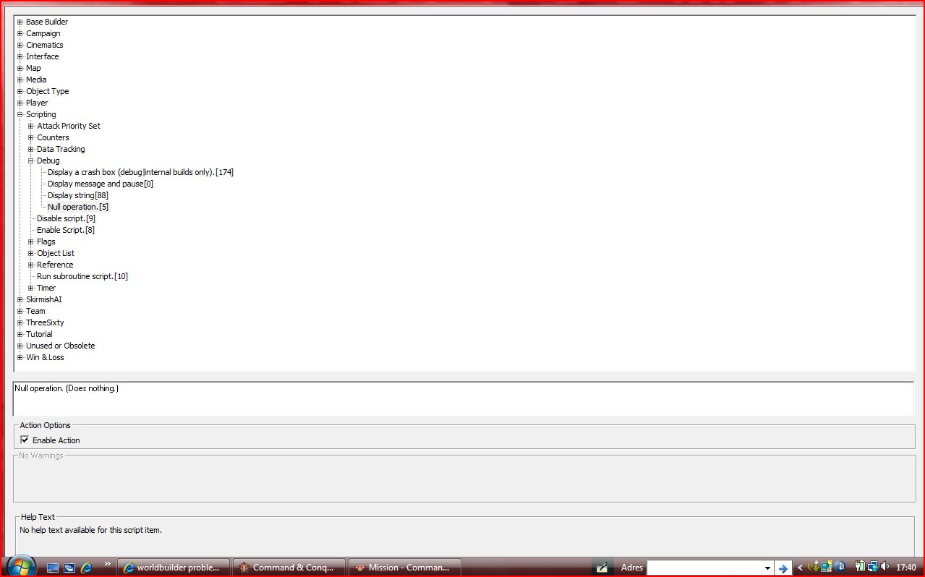Click the Show Desktop quick launch icon

click(x=53, y=568)
